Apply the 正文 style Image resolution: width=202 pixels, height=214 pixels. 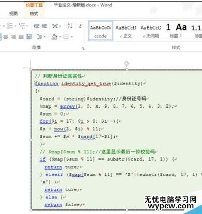[x=126, y=31]
